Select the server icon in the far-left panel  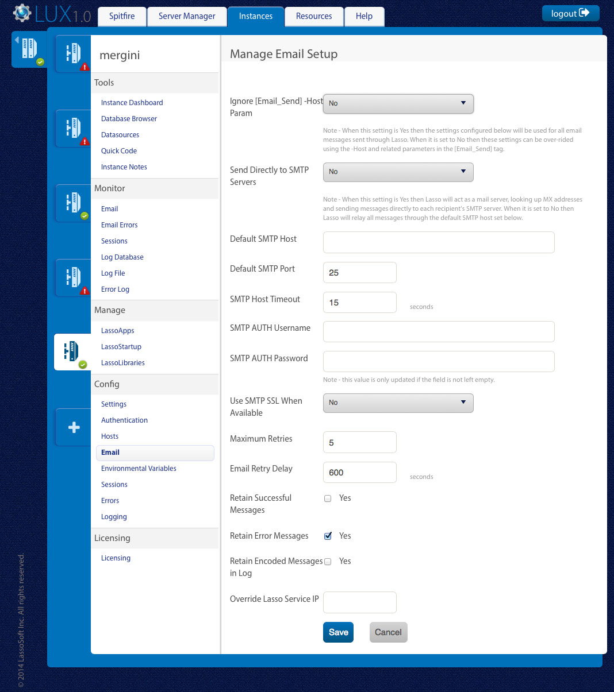29,49
